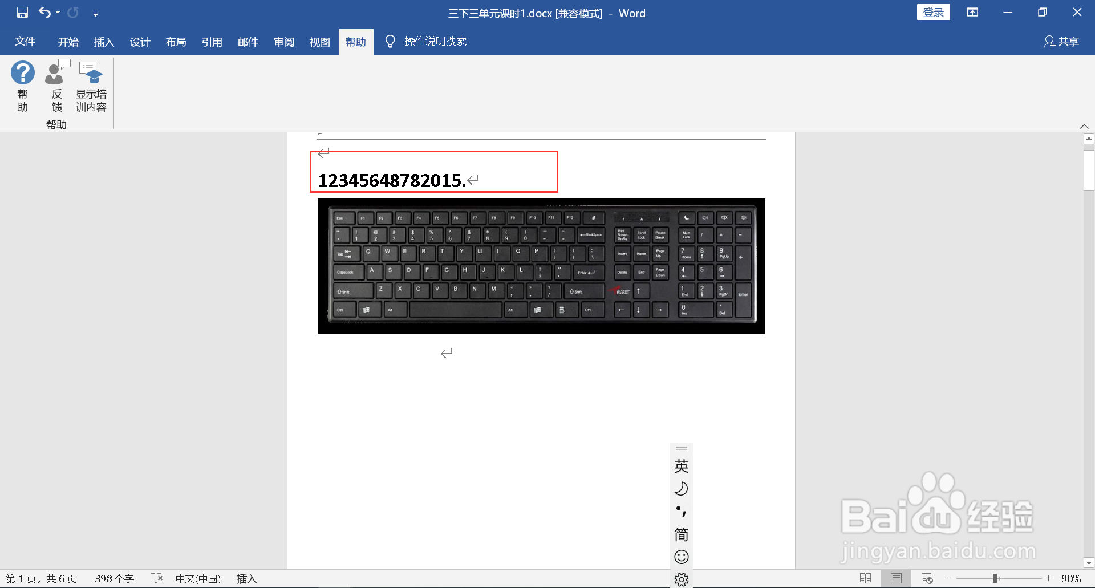Collapse the ribbon with the chevron

coord(1084,126)
